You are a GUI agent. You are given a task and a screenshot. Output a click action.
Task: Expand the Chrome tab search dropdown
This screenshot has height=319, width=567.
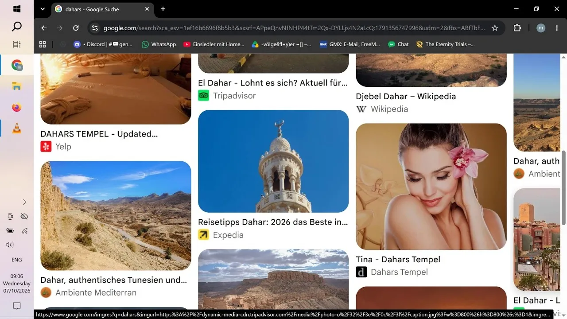pos(43,9)
